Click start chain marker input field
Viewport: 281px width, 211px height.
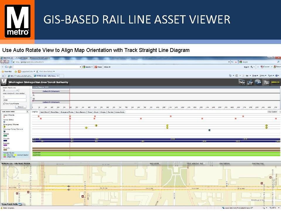click(x=15, y=97)
